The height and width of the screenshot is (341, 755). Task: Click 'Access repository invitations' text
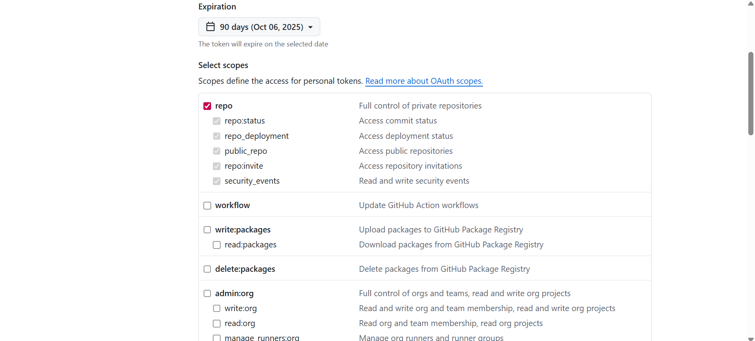[x=411, y=166]
